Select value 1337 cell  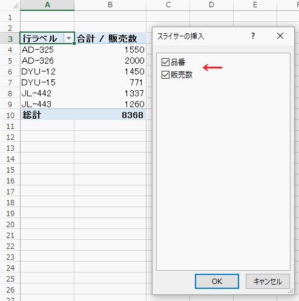tap(110, 93)
